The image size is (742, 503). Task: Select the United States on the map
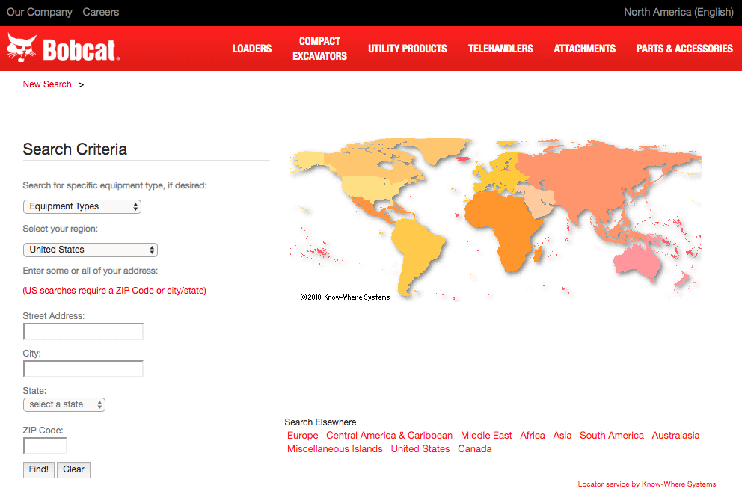pos(372,188)
